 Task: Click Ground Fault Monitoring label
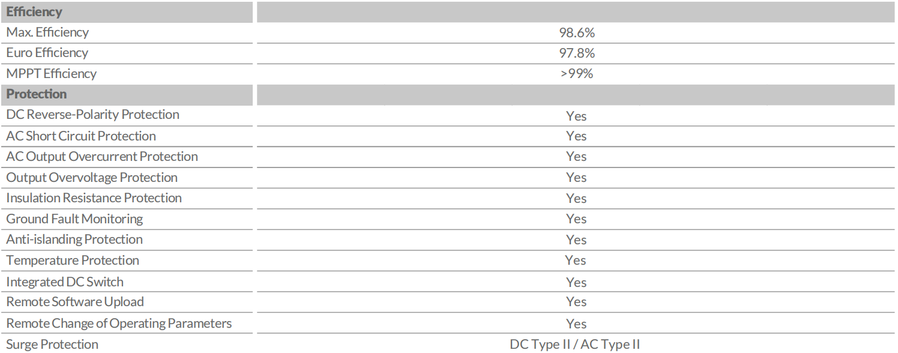[x=74, y=219]
